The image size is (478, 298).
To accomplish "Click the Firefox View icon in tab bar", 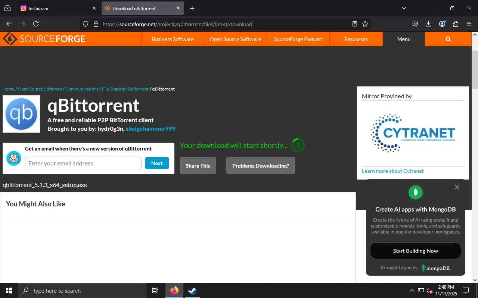I will click(x=7, y=8).
